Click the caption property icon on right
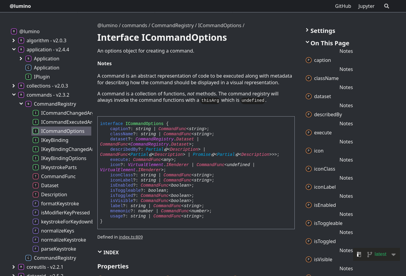The image size is (406, 276). click(309, 60)
